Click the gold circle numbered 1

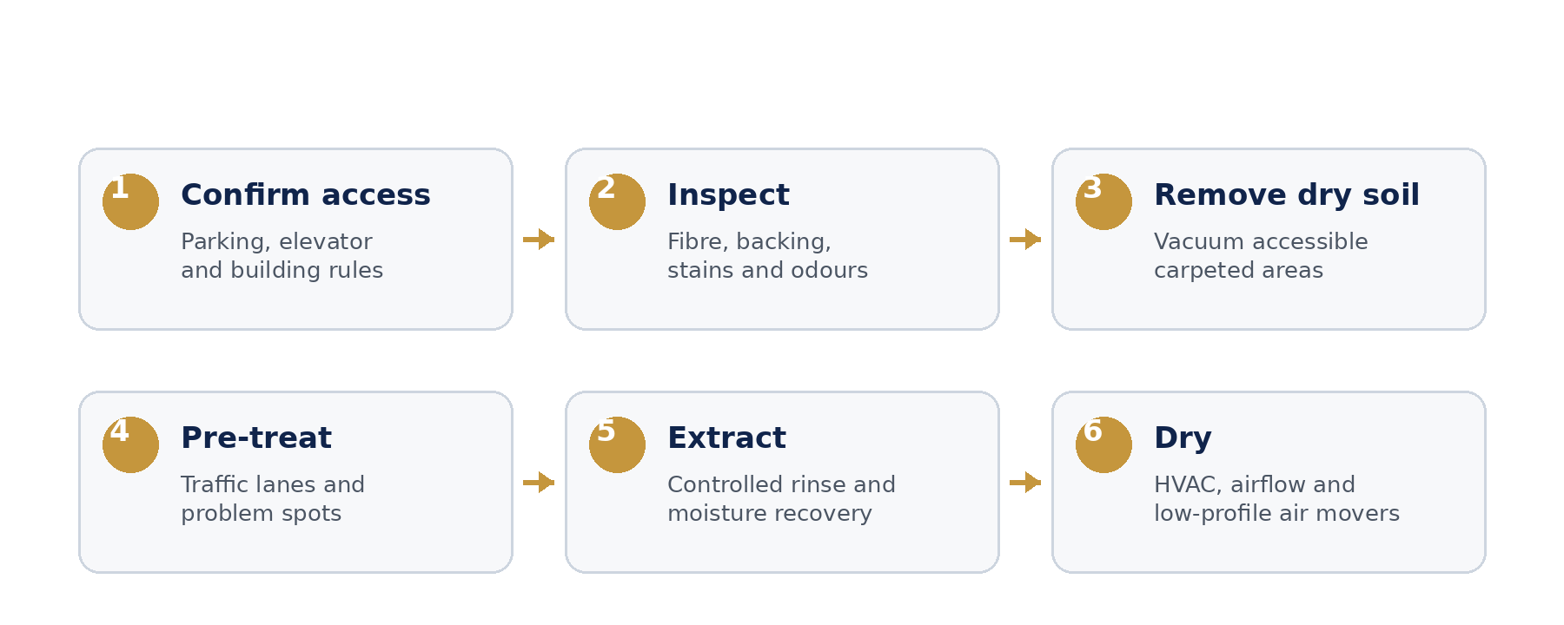pyautogui.click(x=130, y=201)
